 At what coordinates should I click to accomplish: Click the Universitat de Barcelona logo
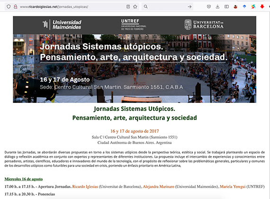204,25
